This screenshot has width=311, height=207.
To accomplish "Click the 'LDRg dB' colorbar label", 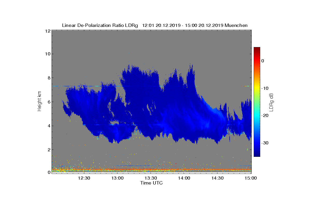I will click(271, 103).
